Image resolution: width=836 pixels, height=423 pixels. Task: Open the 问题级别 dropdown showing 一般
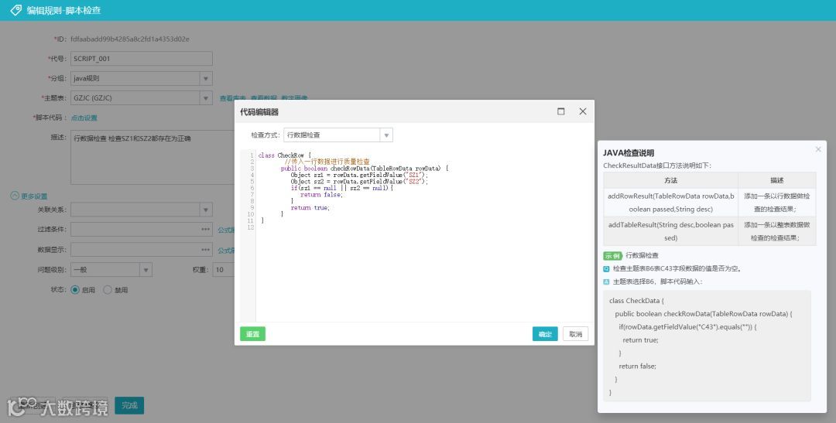pyautogui.click(x=111, y=270)
